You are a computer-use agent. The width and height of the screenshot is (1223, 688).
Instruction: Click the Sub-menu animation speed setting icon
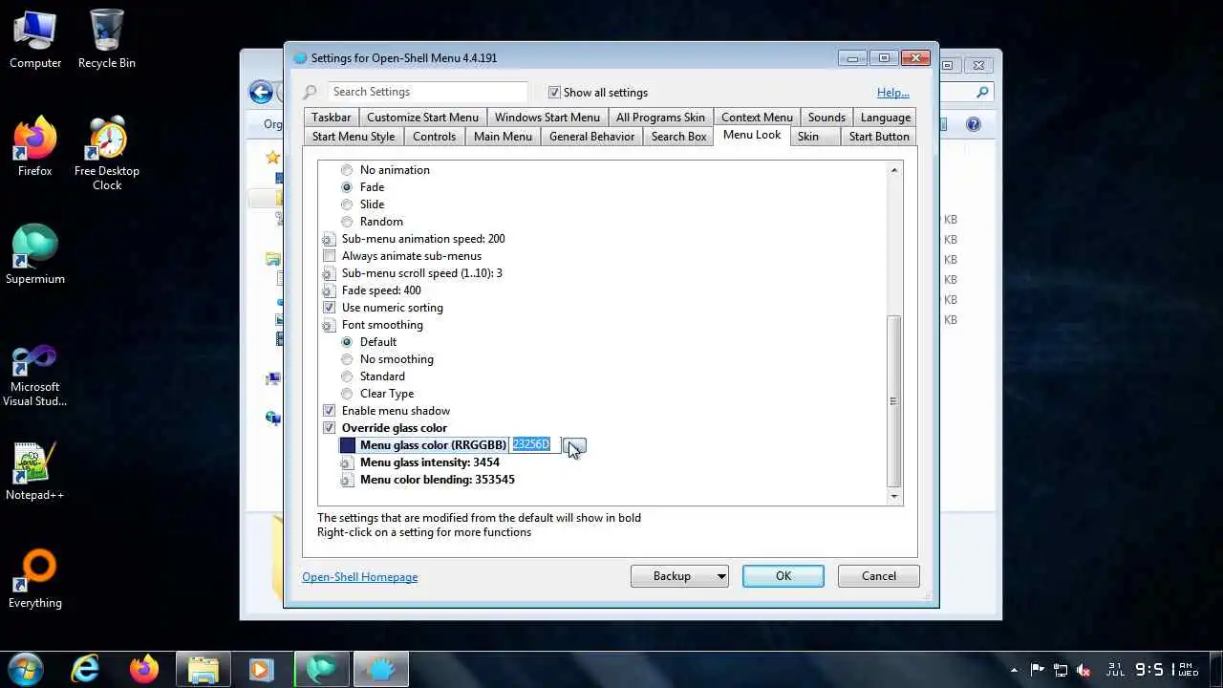pyautogui.click(x=329, y=239)
